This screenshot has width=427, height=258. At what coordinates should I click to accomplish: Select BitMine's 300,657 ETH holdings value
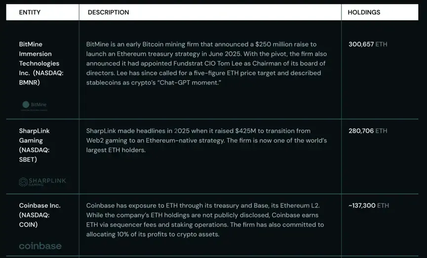point(367,44)
